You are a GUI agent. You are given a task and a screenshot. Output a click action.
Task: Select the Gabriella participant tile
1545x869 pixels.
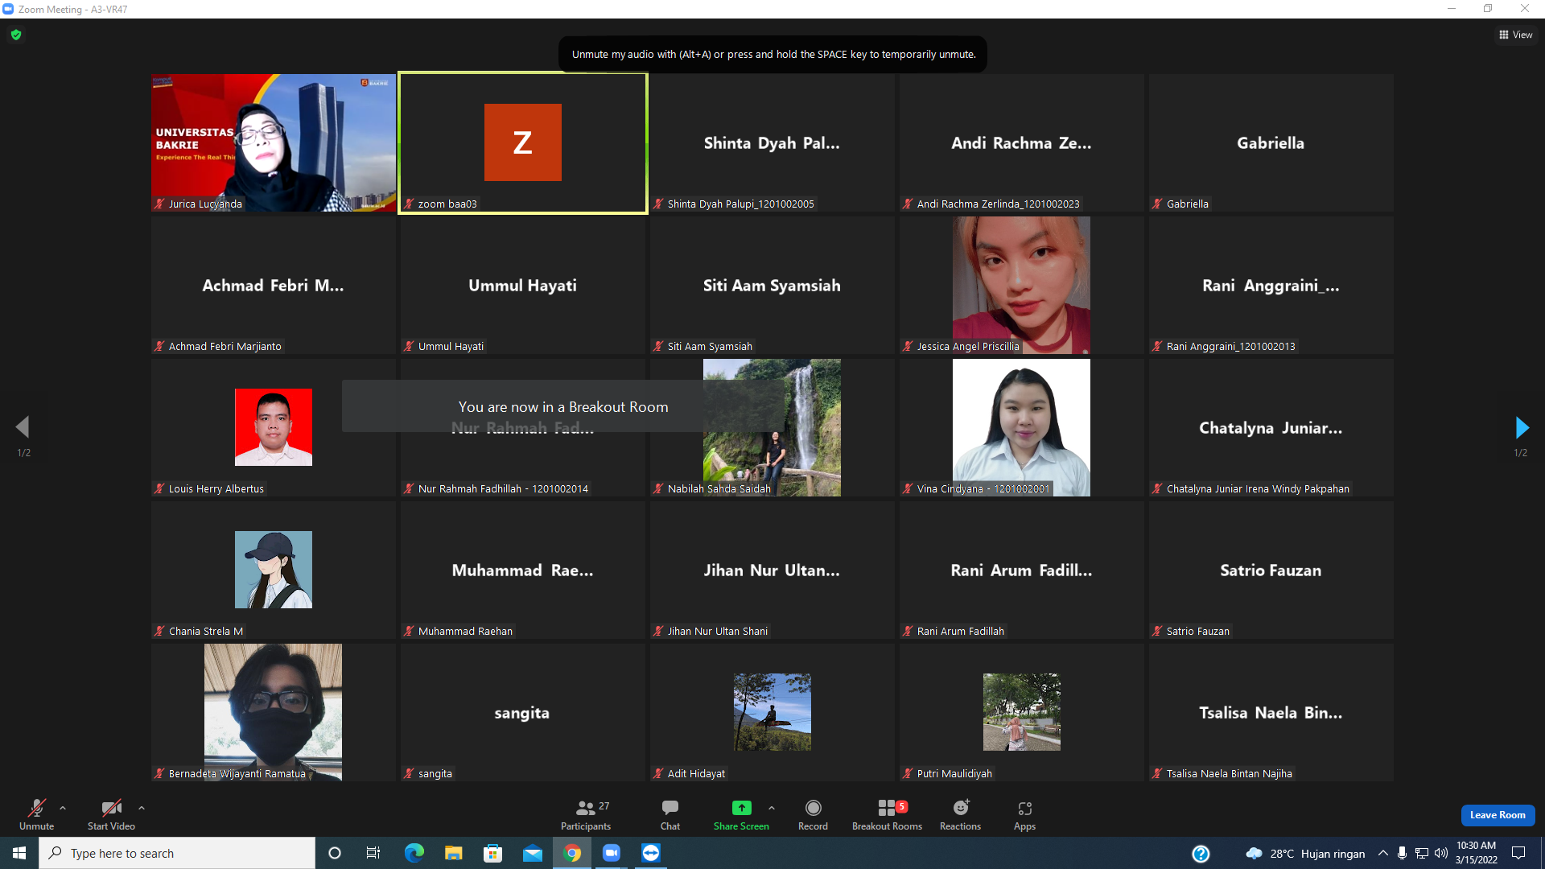(1271, 143)
